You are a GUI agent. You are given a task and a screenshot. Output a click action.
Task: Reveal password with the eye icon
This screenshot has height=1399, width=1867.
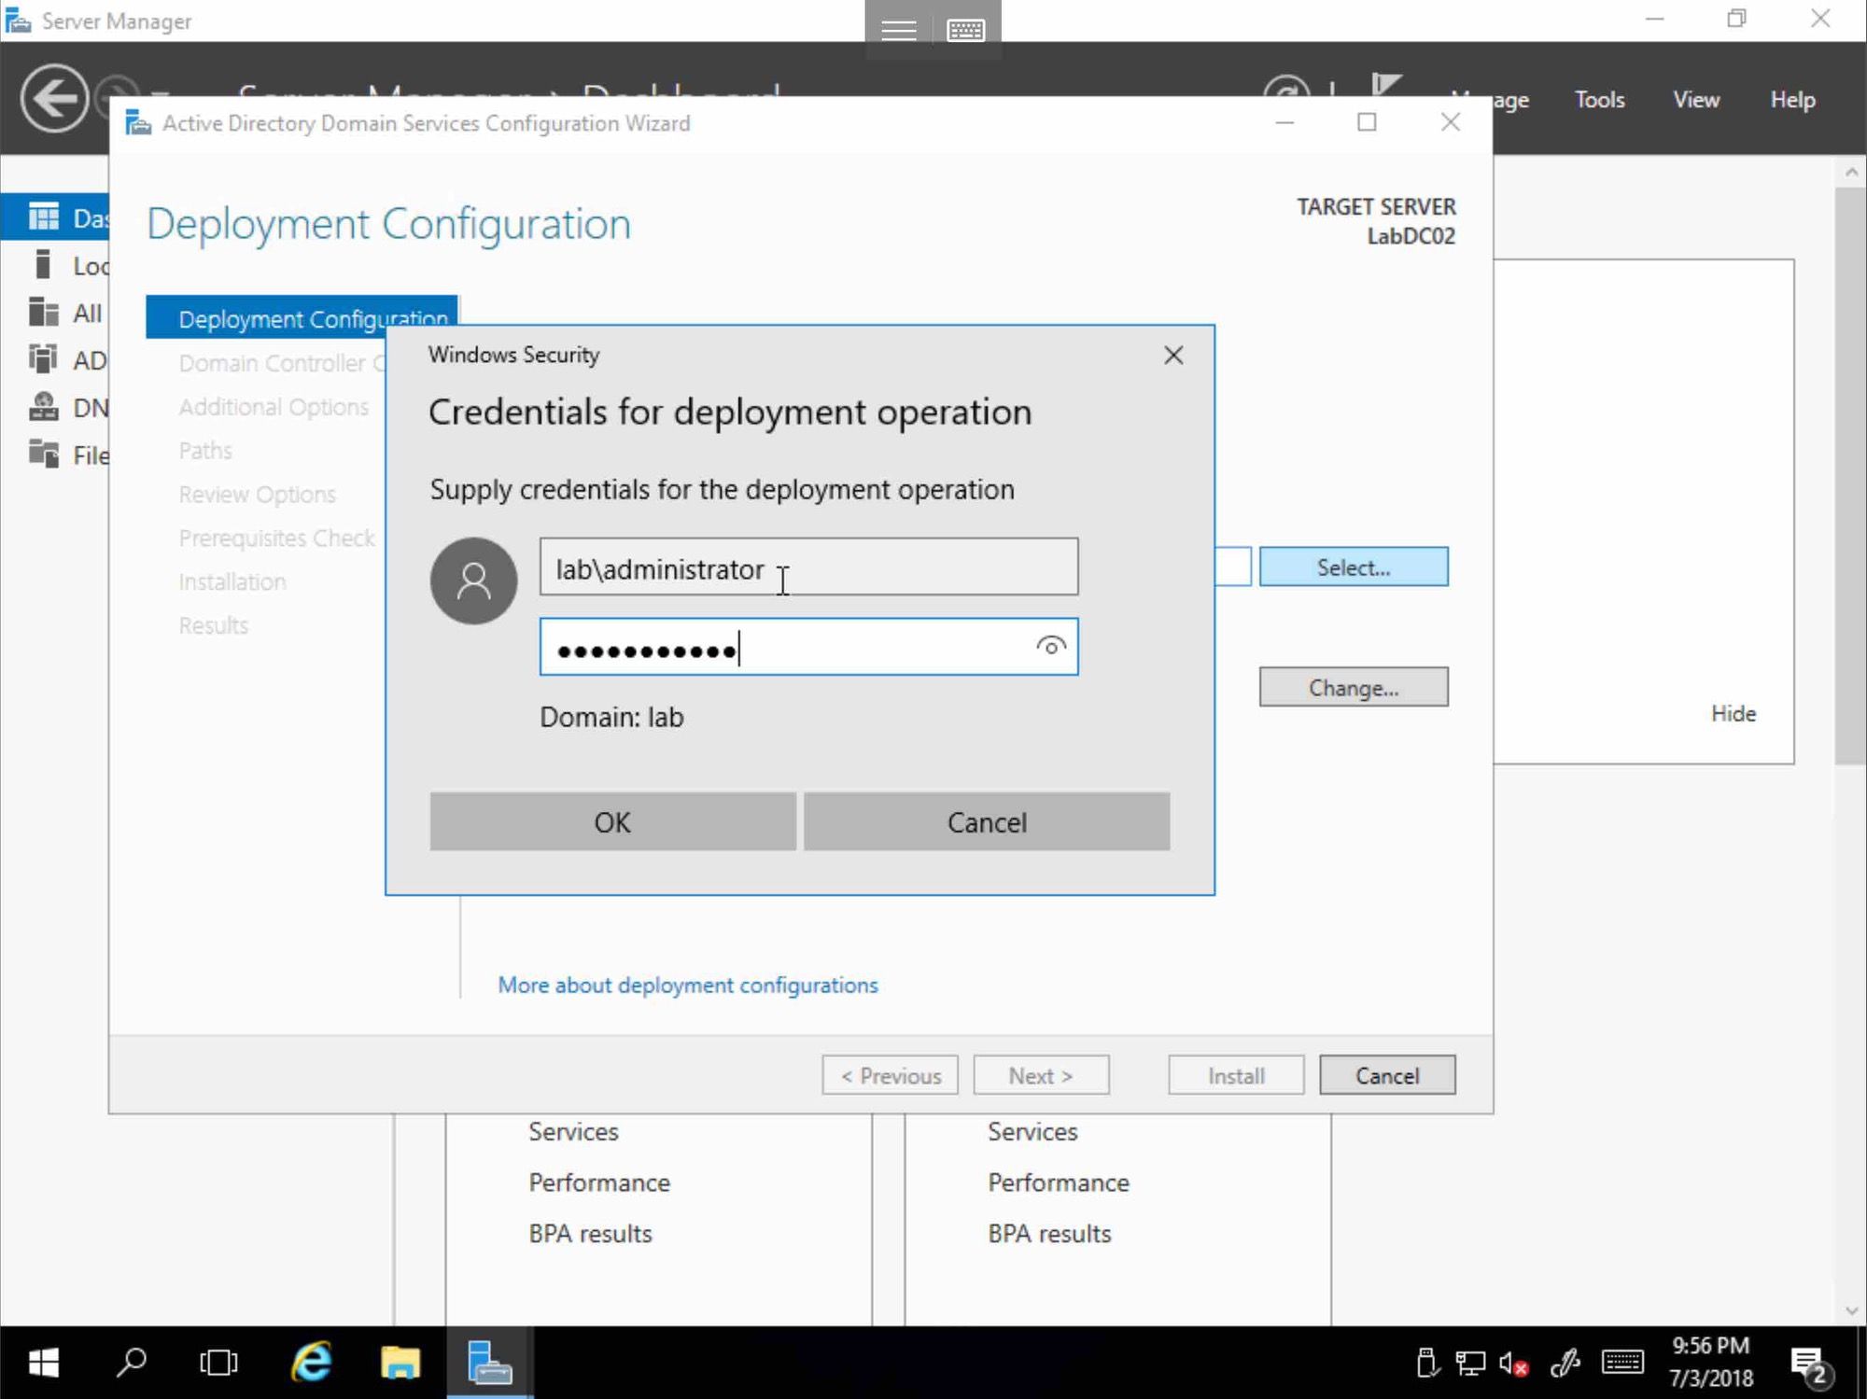[1051, 646]
